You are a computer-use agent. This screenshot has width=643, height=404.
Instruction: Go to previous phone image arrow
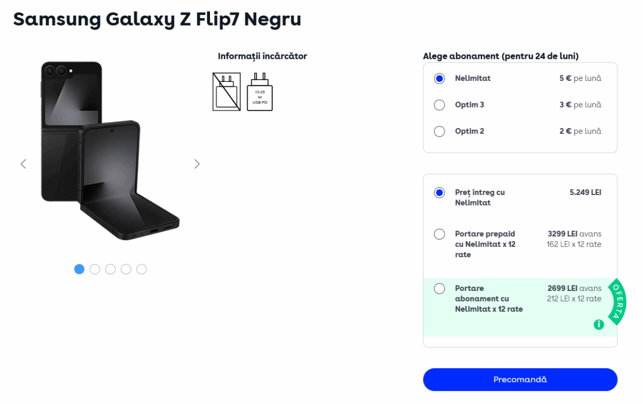[23, 164]
